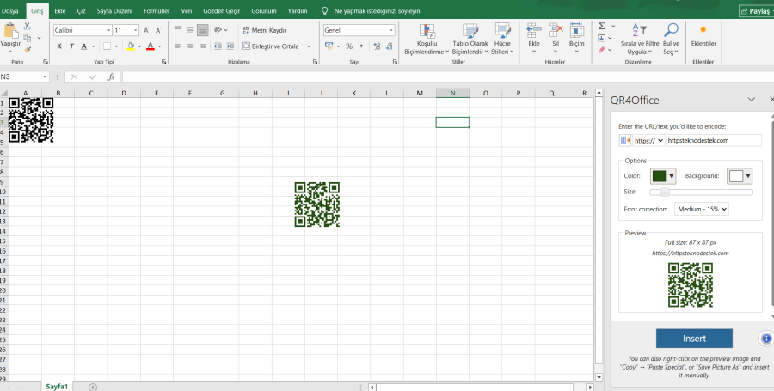This screenshot has height=391, width=774.
Task: Click the accounting number format icon
Action: point(329,46)
